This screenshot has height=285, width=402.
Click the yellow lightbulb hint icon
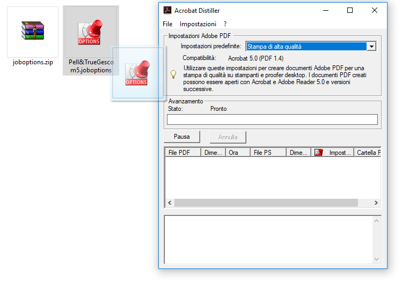pos(173,74)
